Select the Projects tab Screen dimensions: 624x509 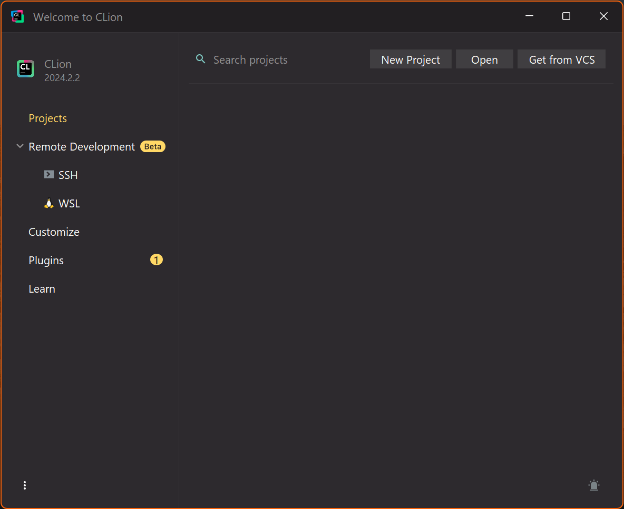[48, 118]
